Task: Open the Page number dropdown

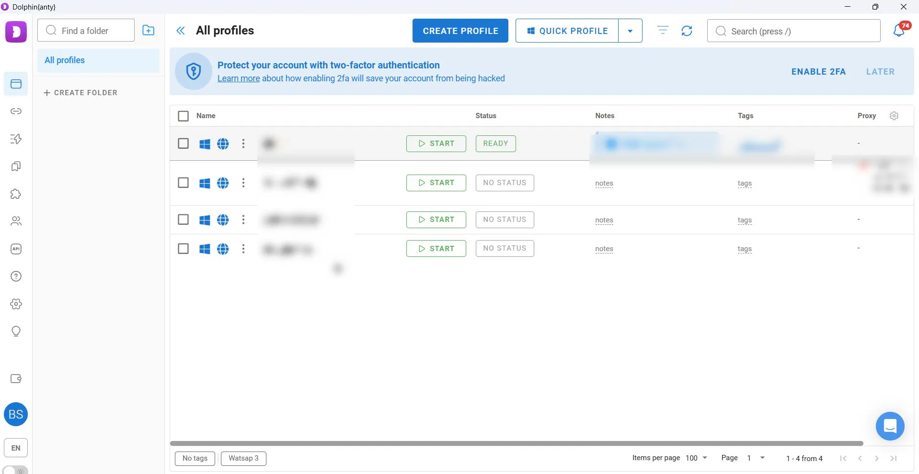Action: [756, 458]
